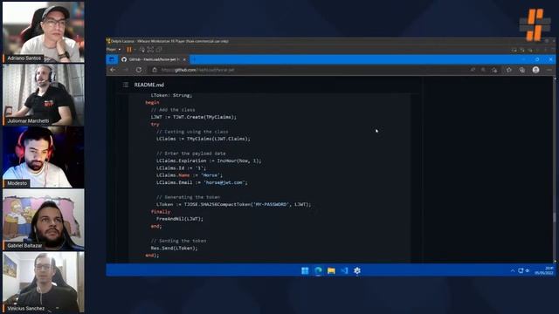Click VMware send Ctrl+Alt+Del icon
Image resolution: width=559 pixels, height=314 pixels.
click(142, 50)
